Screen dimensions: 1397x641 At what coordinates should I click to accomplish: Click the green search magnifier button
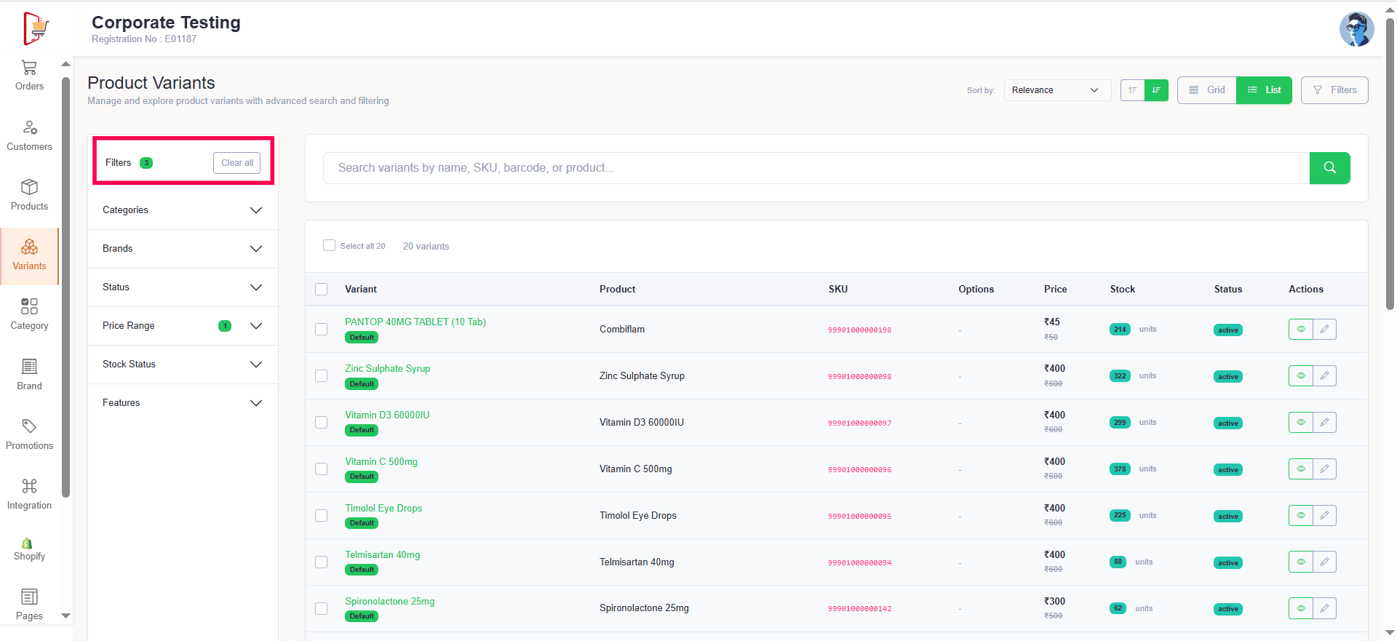(1329, 168)
